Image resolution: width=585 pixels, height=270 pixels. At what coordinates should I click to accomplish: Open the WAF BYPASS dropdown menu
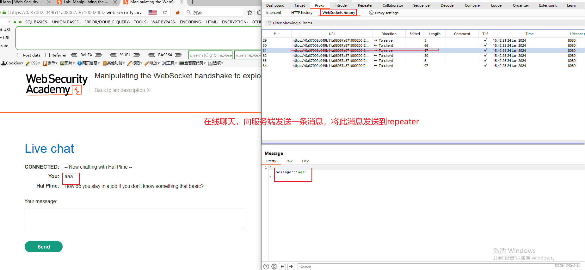tap(164, 22)
